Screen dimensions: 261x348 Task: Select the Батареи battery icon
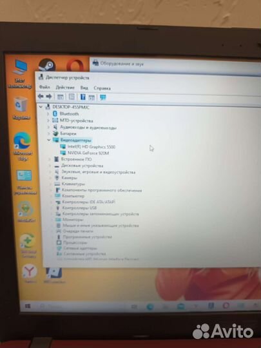pyautogui.click(x=55, y=133)
